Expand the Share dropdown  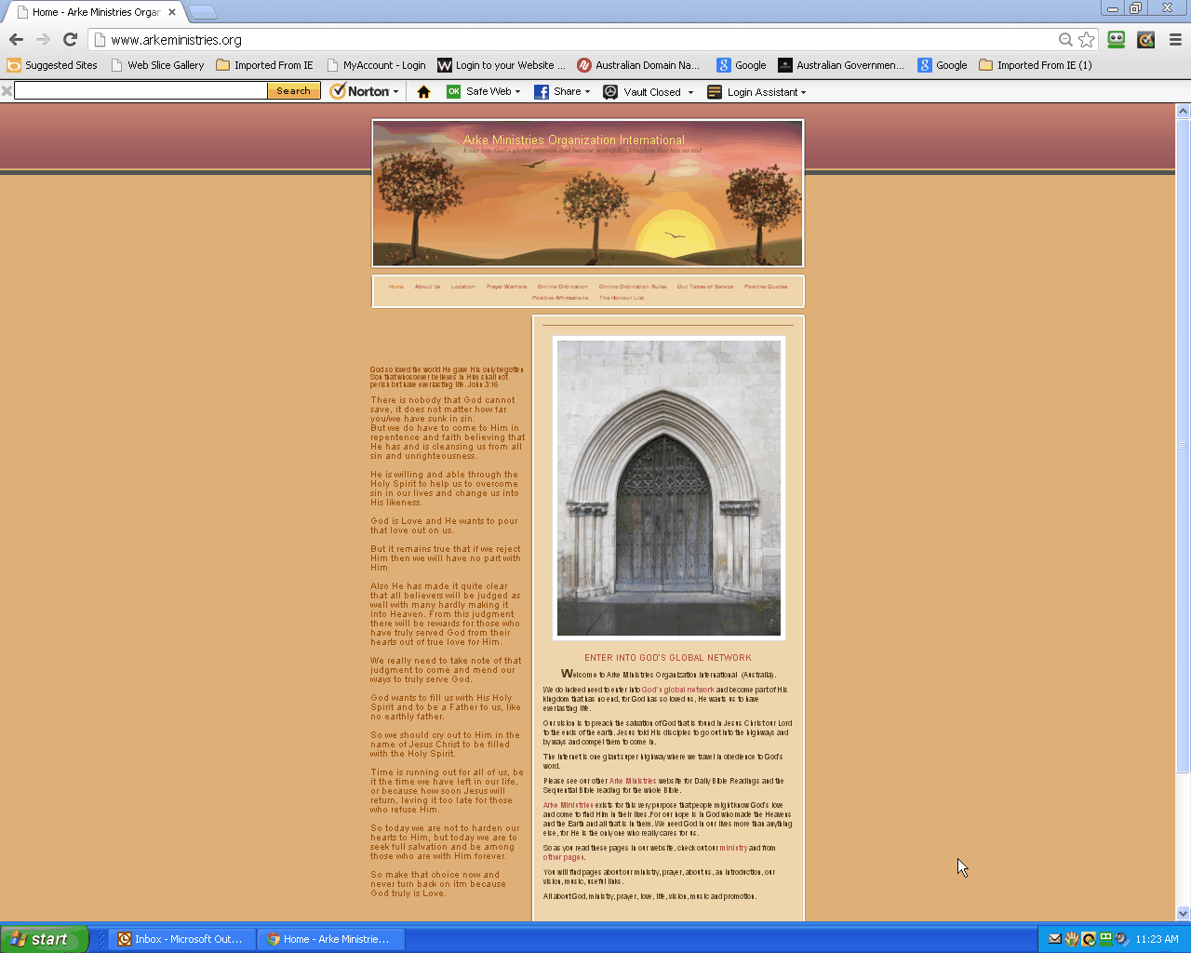click(x=587, y=92)
